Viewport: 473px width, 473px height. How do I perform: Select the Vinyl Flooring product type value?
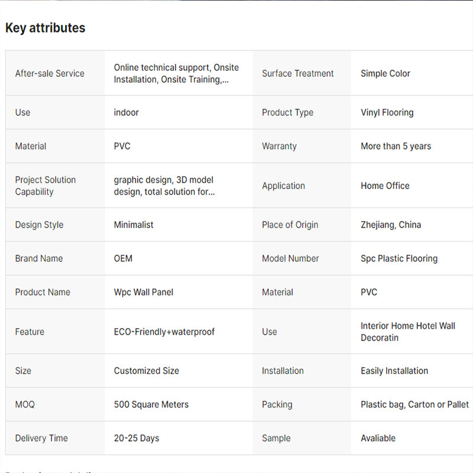[x=387, y=112]
